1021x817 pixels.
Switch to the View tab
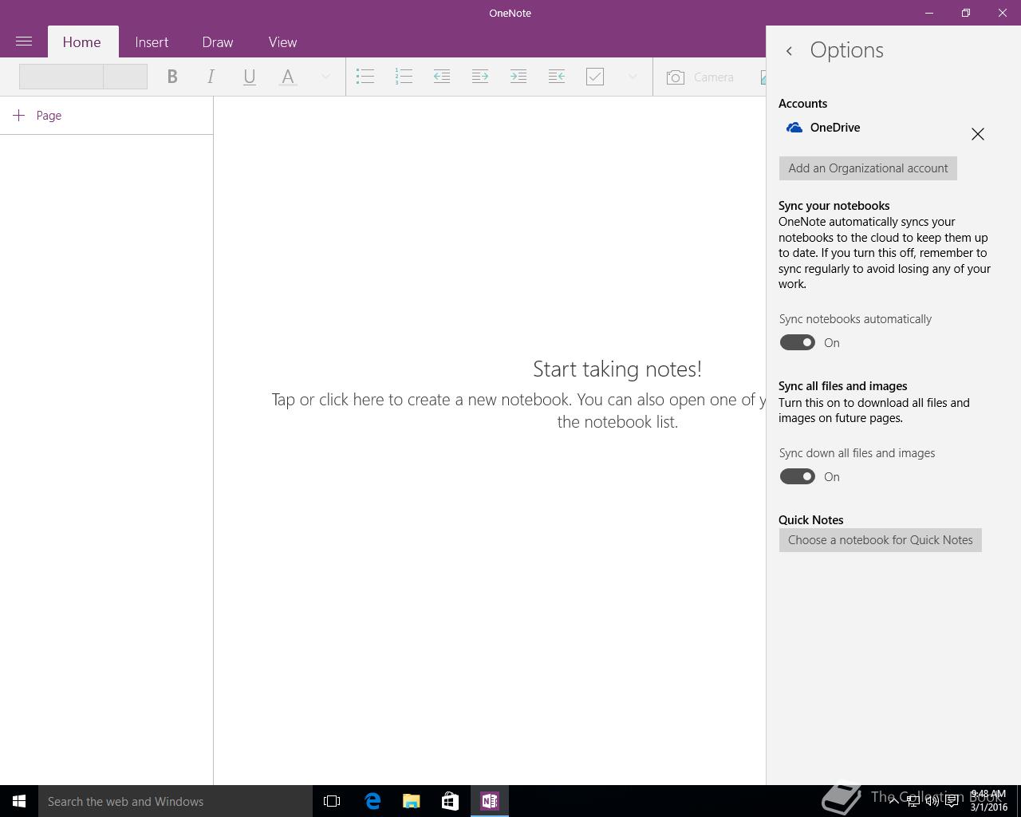click(282, 42)
